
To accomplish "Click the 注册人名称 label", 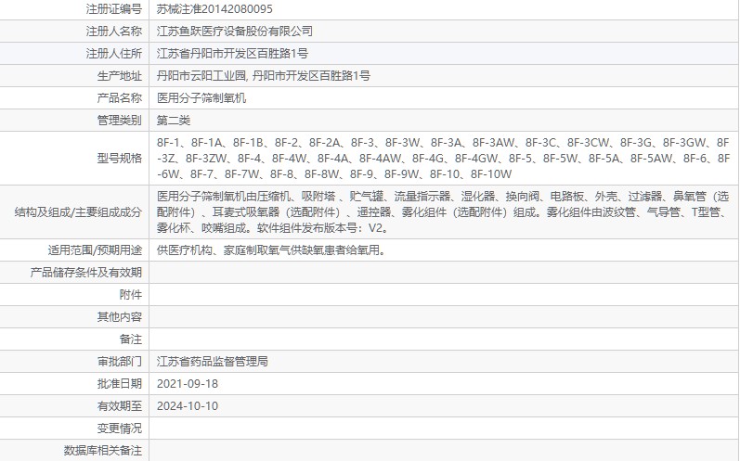I will coord(113,32).
